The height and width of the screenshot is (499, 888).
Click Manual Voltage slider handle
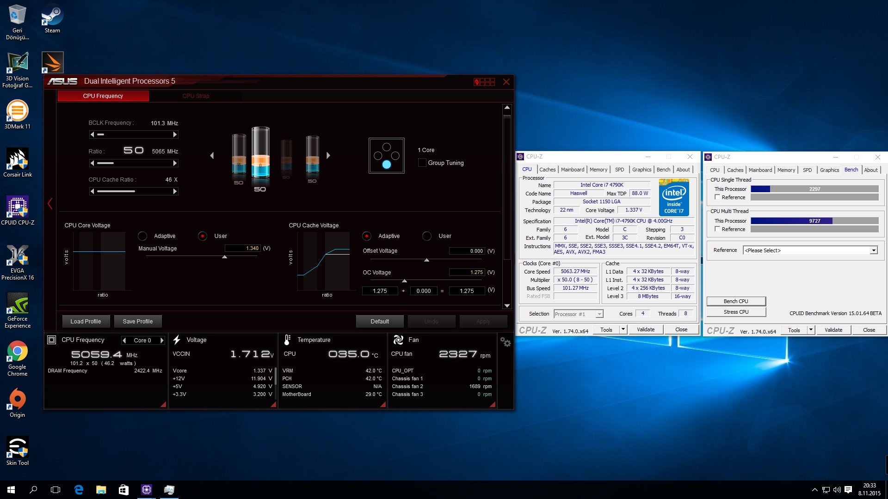[224, 256]
